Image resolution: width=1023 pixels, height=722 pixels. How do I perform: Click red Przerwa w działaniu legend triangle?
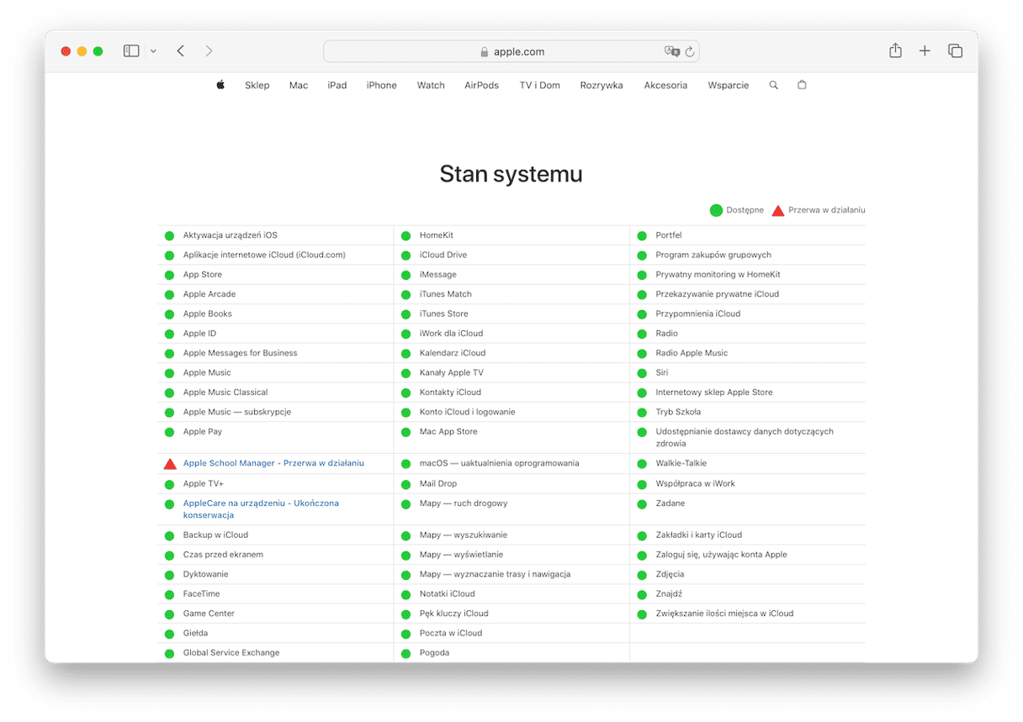click(778, 210)
